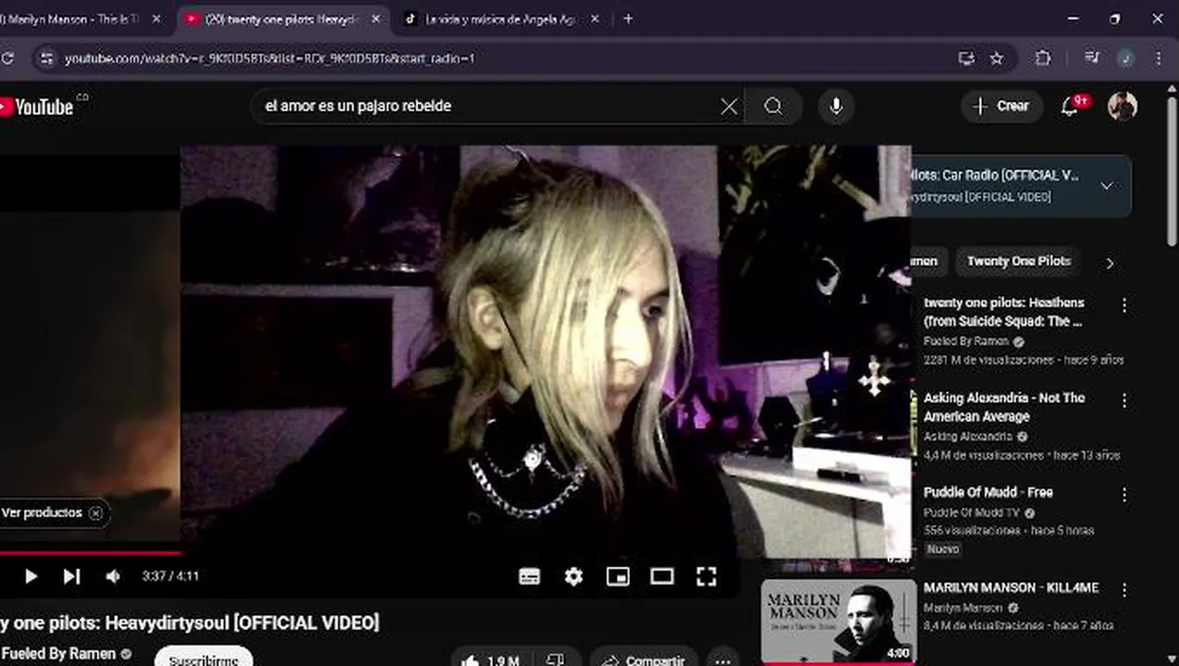Start voice search with microphone
Screen dimensions: 1179x666
(836, 106)
